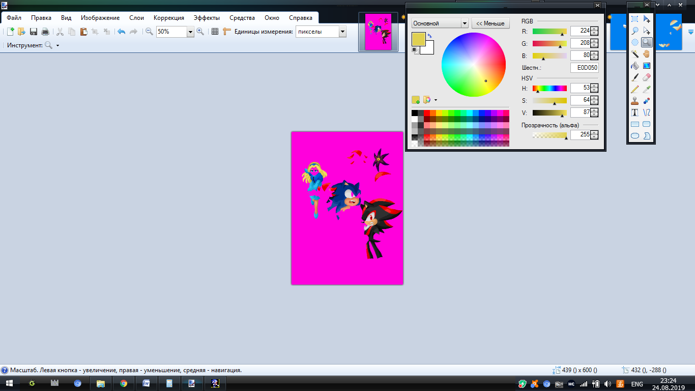Select the Rectangle shape tool
The width and height of the screenshot is (695, 391).
(635, 124)
